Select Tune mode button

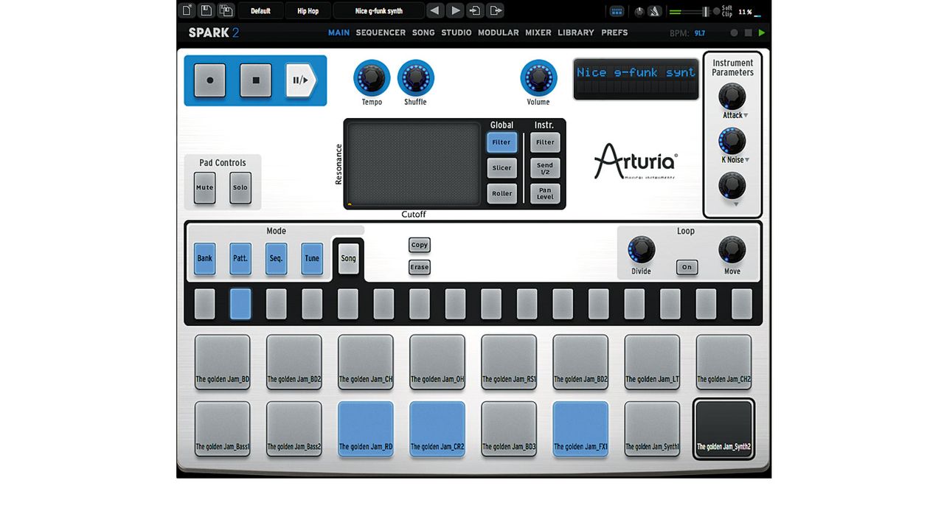pos(312,259)
